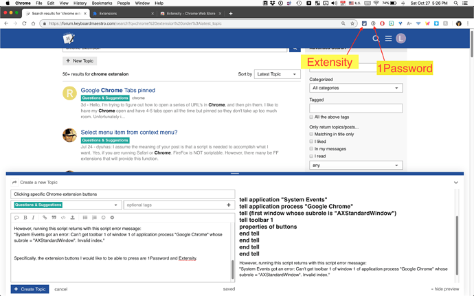Open the composer category dropdown 'Questions & Suggestions'
Screen dimensions: 474x296
(x=66, y=205)
